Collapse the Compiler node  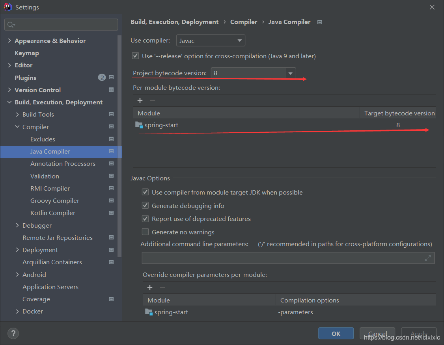[x=17, y=127]
